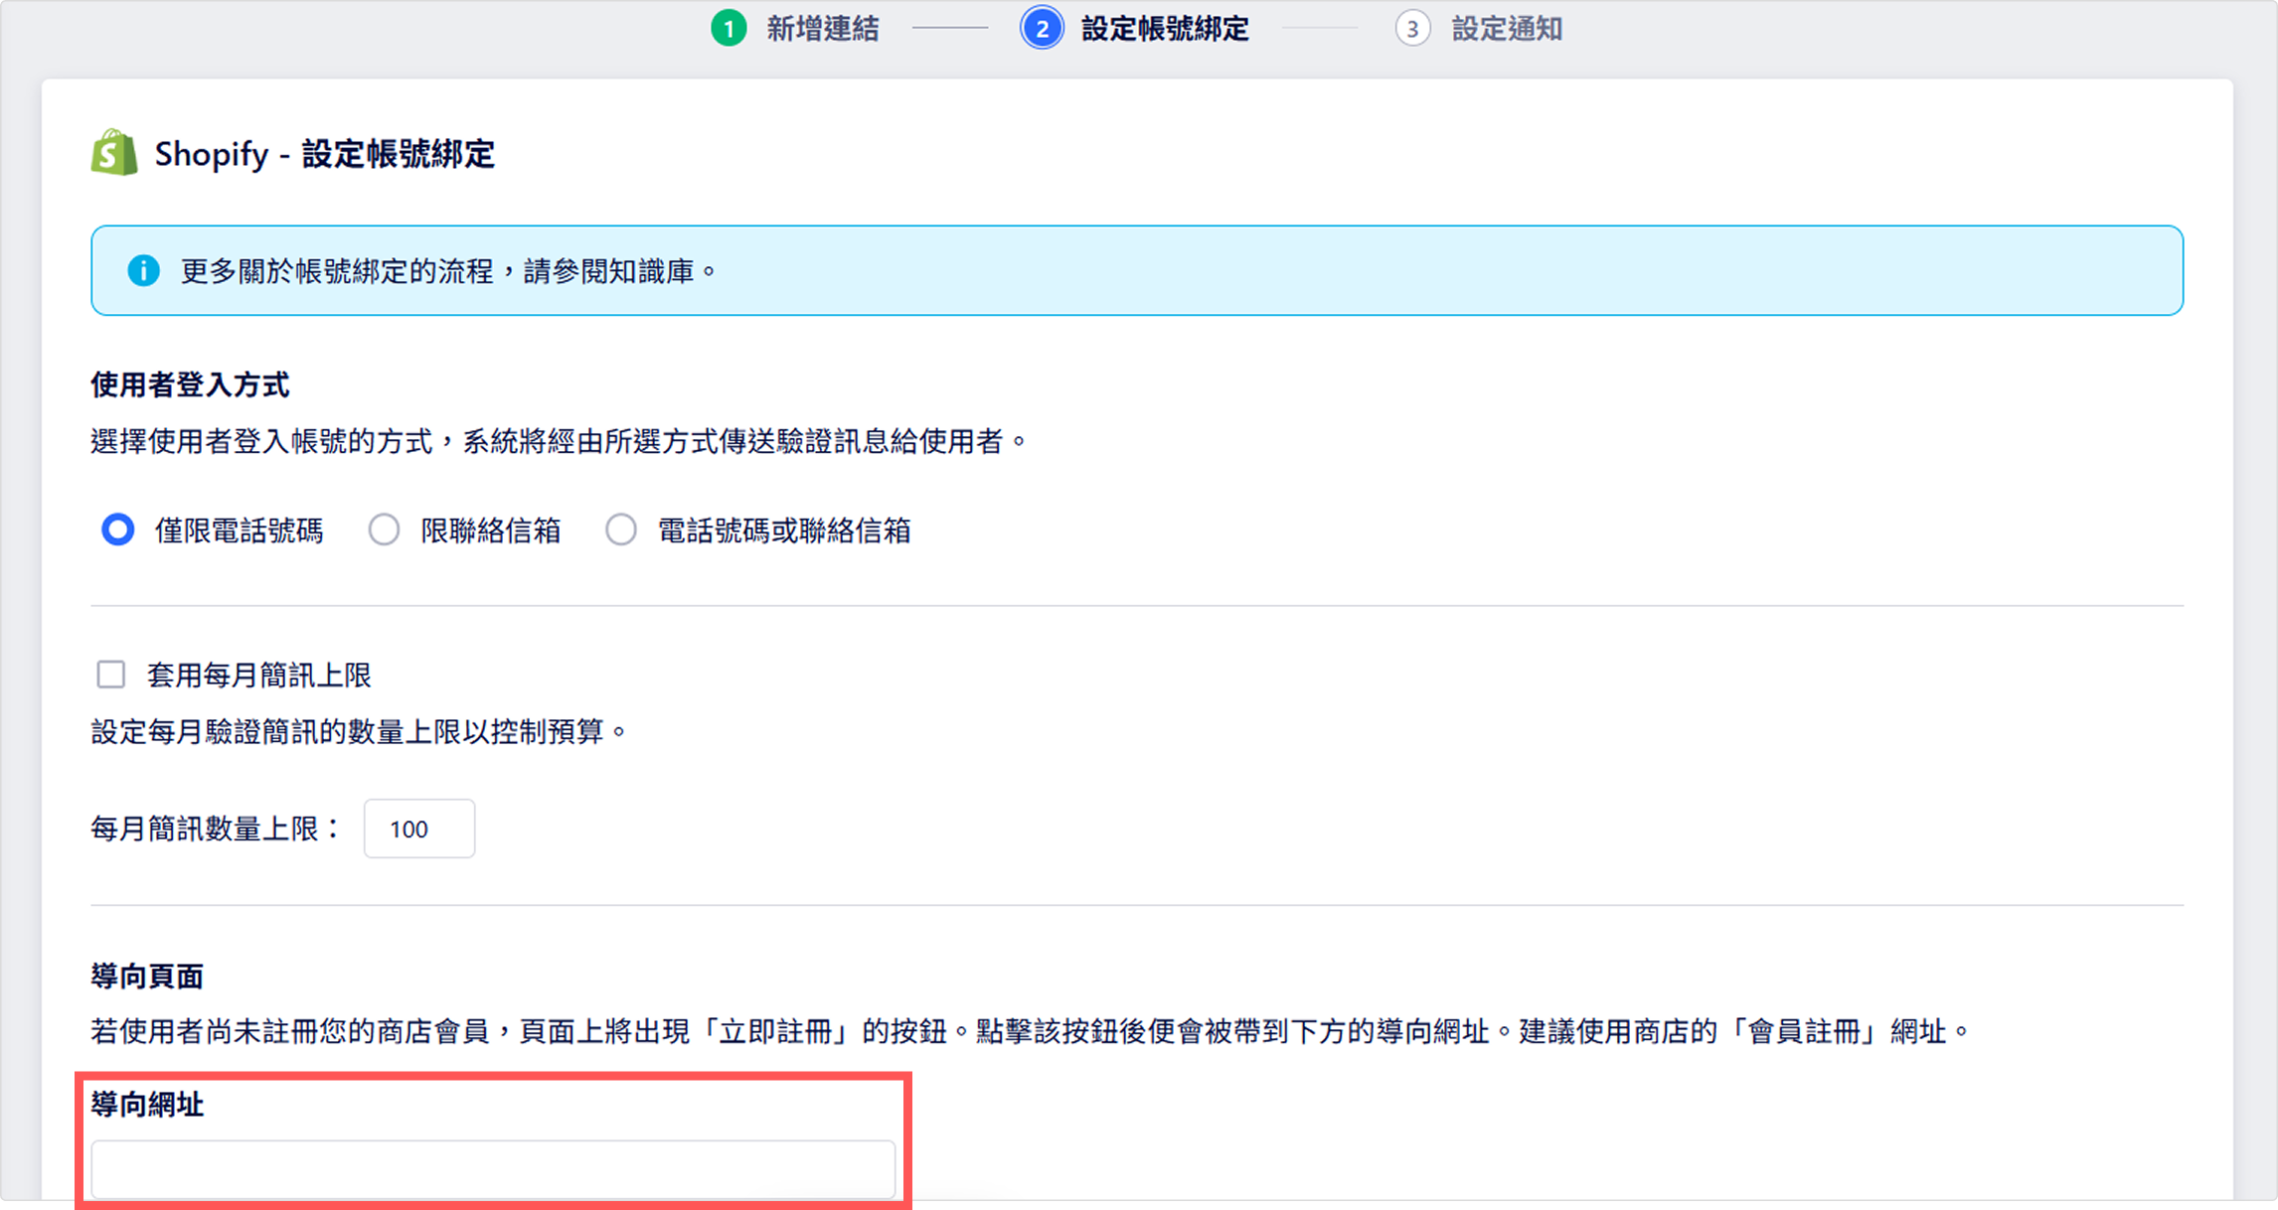Click the 導向網址 text input field

pos(493,1169)
